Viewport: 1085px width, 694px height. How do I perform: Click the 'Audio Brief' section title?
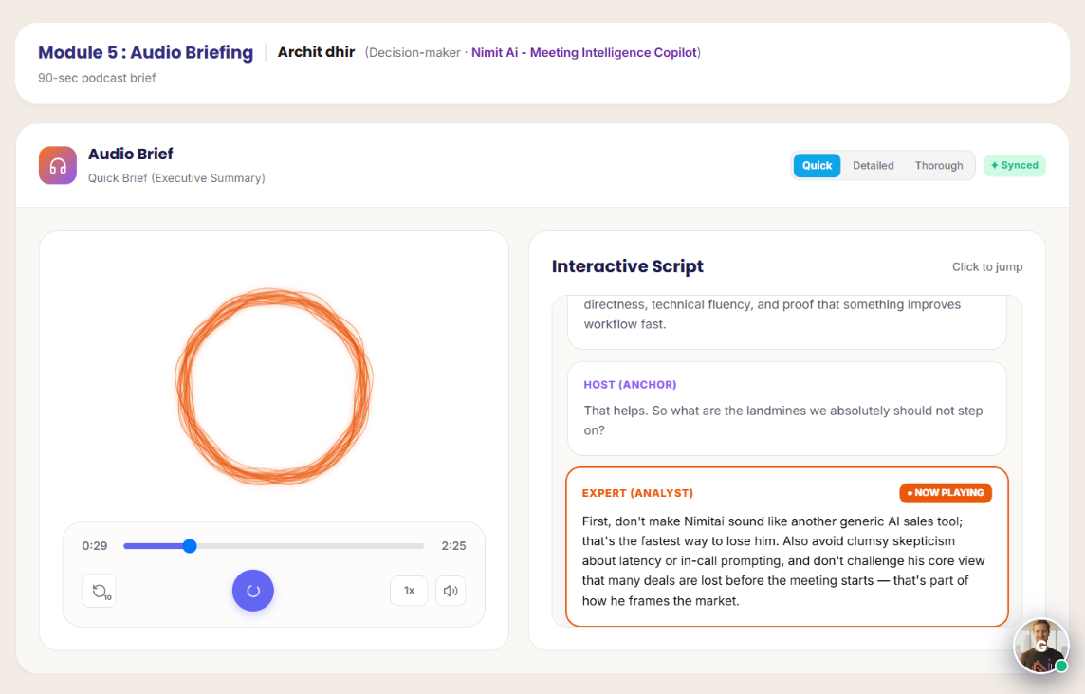pos(130,154)
